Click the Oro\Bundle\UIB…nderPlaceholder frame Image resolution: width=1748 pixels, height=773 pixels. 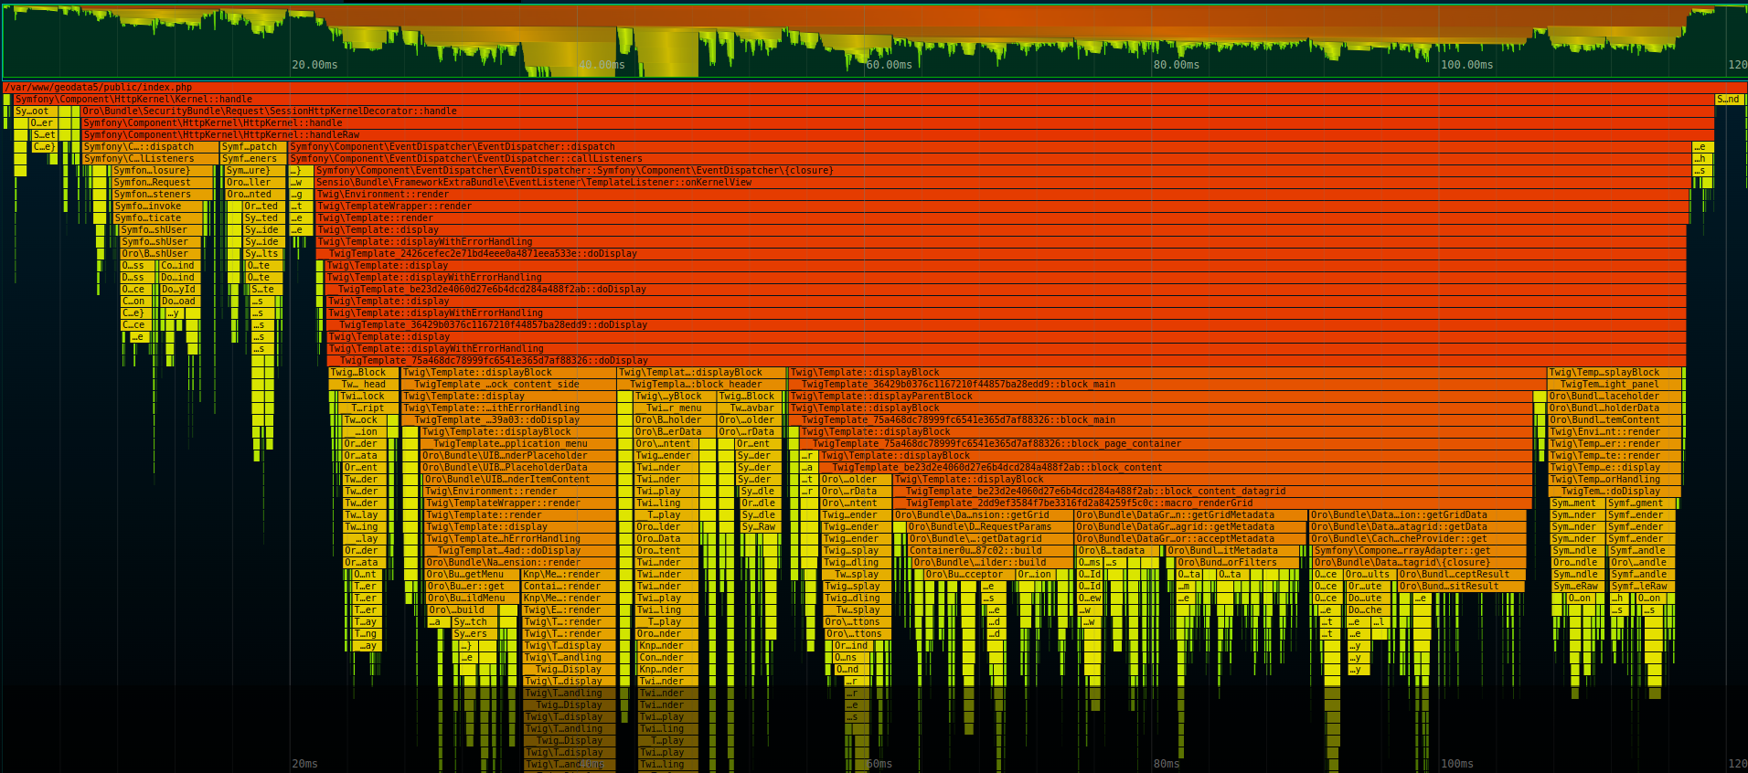point(518,456)
